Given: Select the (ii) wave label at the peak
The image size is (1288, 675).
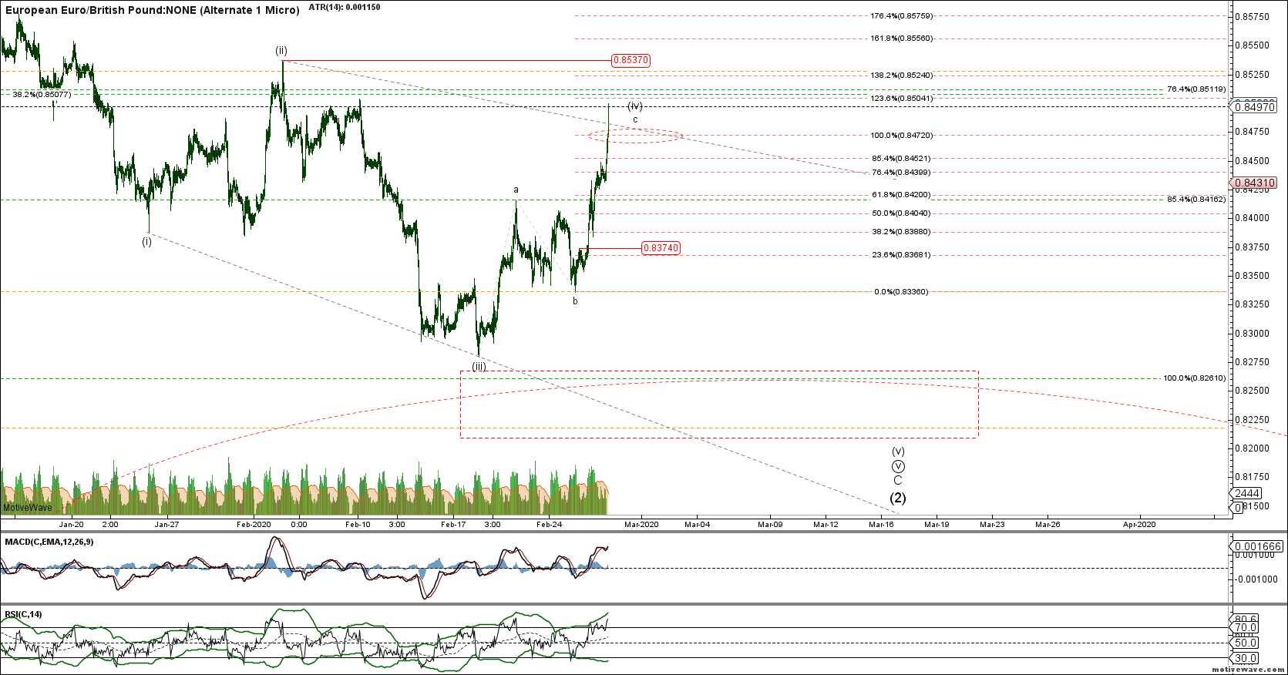Looking at the screenshot, I should point(281,51).
